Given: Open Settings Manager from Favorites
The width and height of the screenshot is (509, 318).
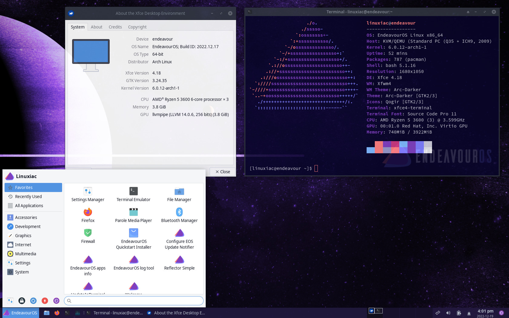Looking at the screenshot, I should coord(88,194).
